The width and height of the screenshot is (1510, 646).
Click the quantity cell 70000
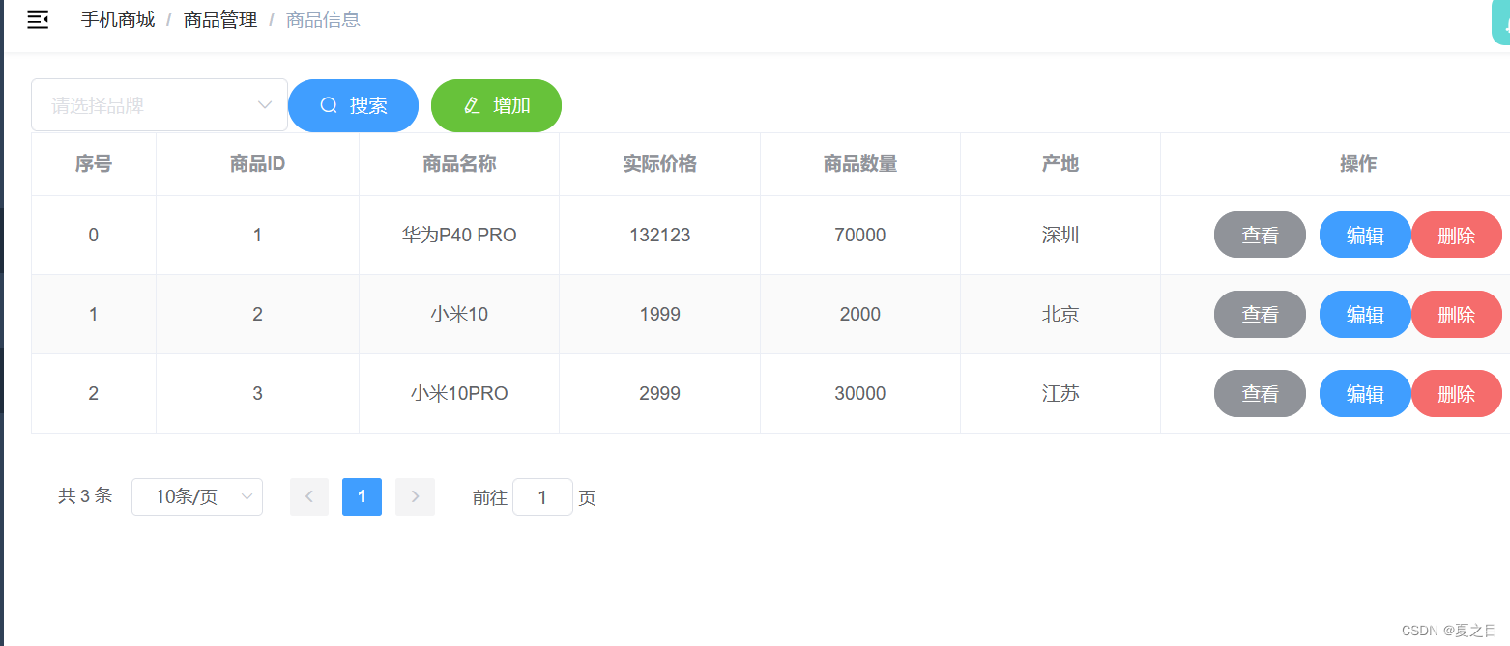pos(860,235)
